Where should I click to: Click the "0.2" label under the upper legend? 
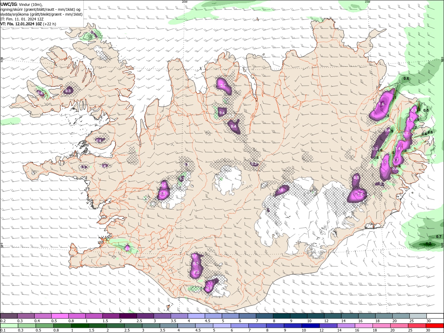[x=3, y=321]
